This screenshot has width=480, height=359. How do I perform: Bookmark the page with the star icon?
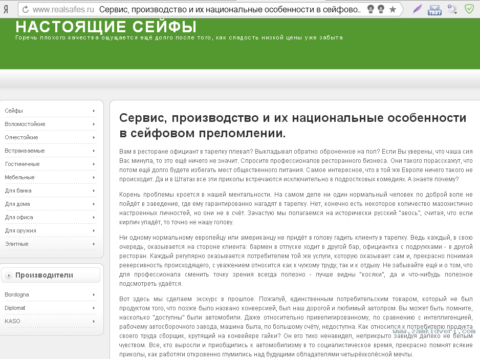392,10
